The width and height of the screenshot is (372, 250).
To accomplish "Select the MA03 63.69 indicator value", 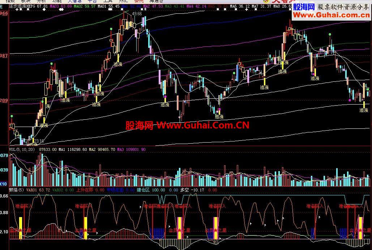I will [x=61, y=6].
